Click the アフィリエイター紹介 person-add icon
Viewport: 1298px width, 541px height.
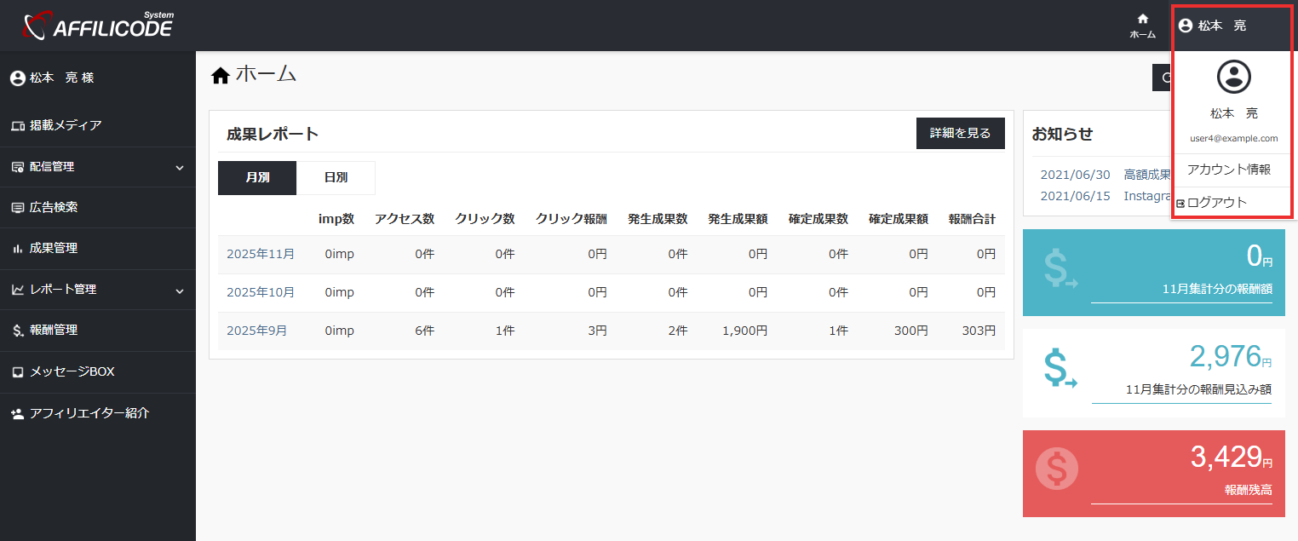[x=18, y=413]
